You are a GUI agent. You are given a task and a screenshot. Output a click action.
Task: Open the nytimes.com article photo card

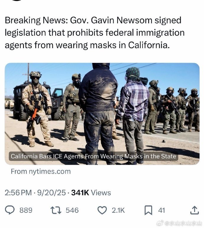[x=102, y=114]
